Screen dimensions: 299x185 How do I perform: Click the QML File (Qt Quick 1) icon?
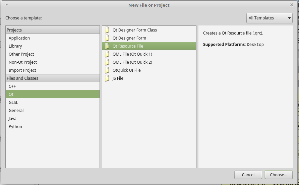(x=107, y=54)
